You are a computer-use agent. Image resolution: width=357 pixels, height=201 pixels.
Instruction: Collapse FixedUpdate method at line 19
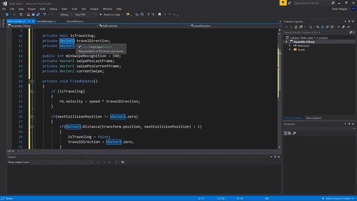pos(32,82)
